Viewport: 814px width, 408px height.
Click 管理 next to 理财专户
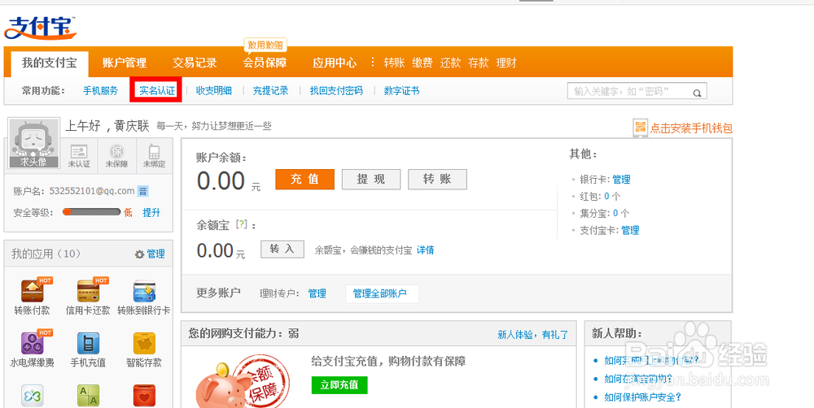(317, 294)
